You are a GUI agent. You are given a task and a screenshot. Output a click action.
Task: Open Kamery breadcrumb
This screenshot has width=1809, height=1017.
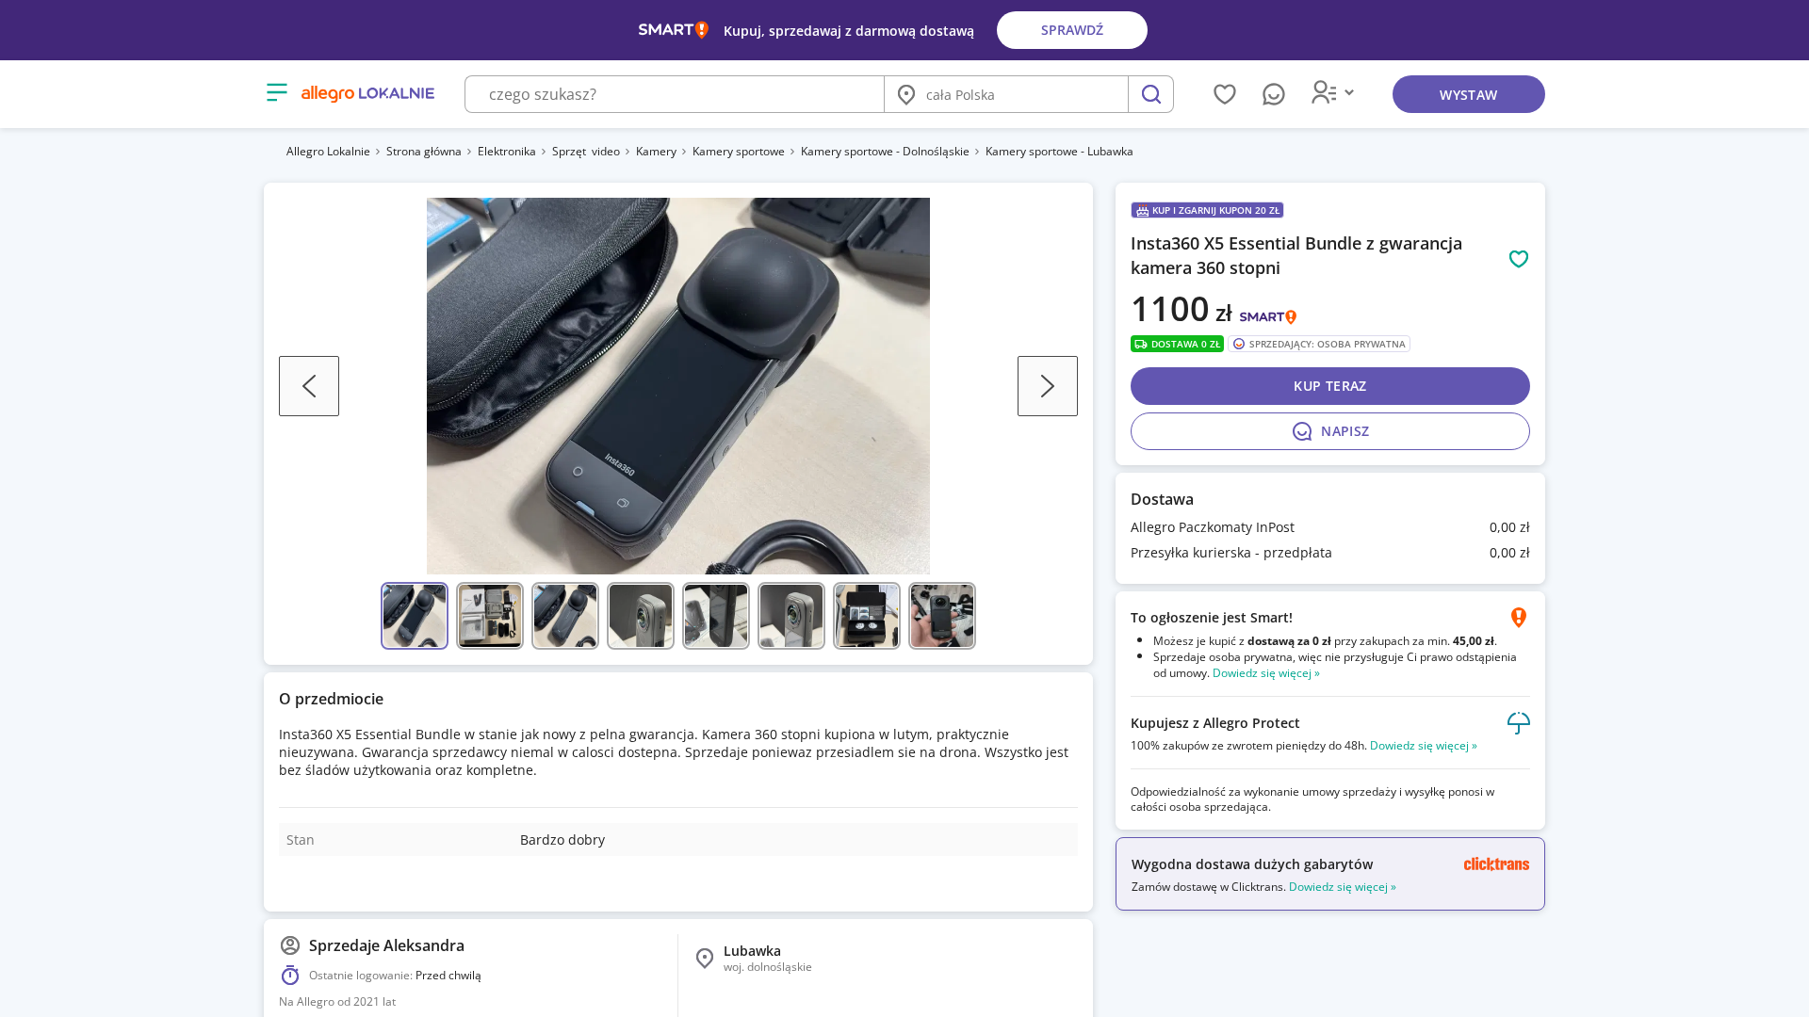(656, 152)
